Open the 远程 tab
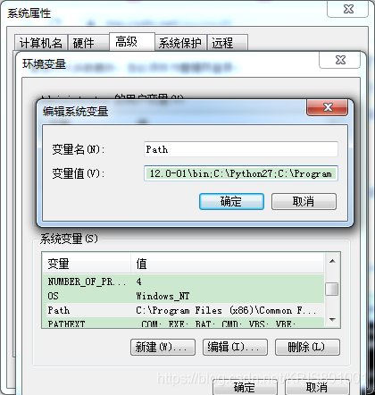 [228, 43]
